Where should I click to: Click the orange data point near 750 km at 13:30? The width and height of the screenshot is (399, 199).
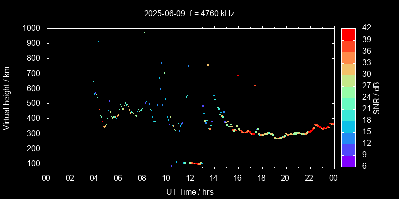point(208,65)
